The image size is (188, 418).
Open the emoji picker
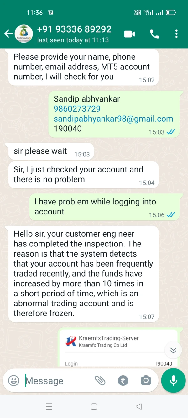[14, 381]
